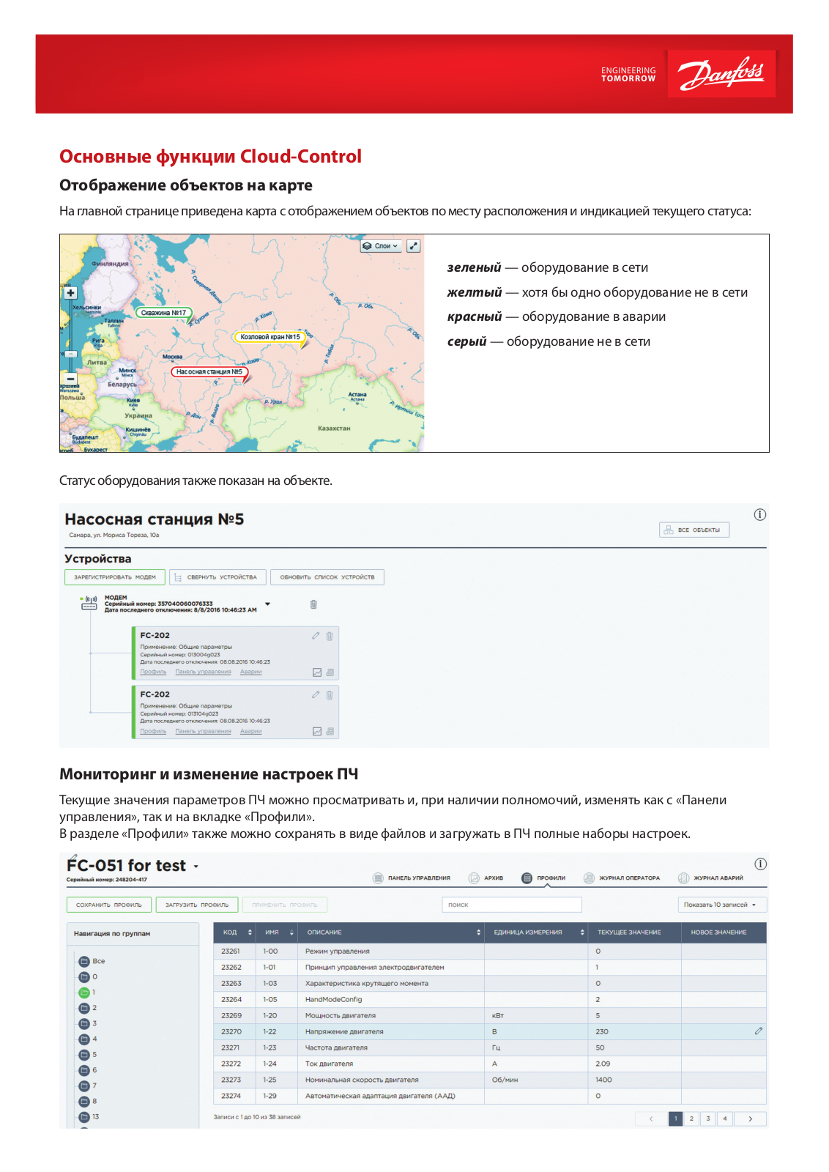Go to page 4 of records
Viewport: 829px width, 1172px height.
725,1119
